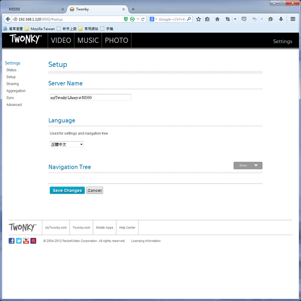
Task: Open Aggregation in the settings sidebar
Action: click(x=16, y=91)
